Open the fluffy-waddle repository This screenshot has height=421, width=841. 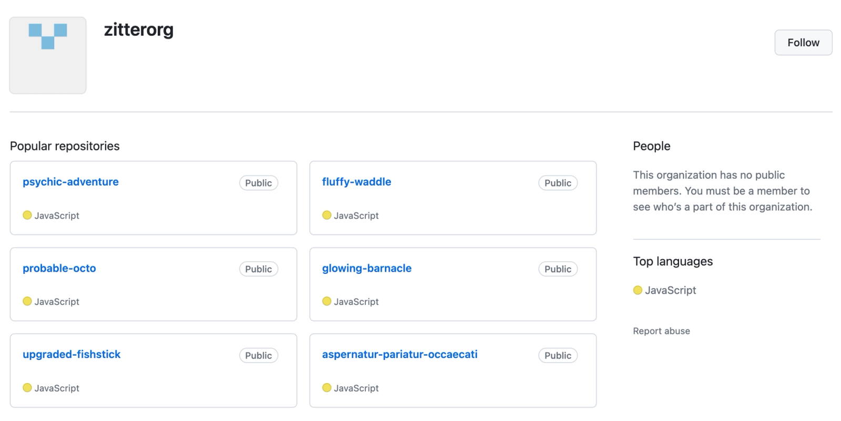[356, 182]
